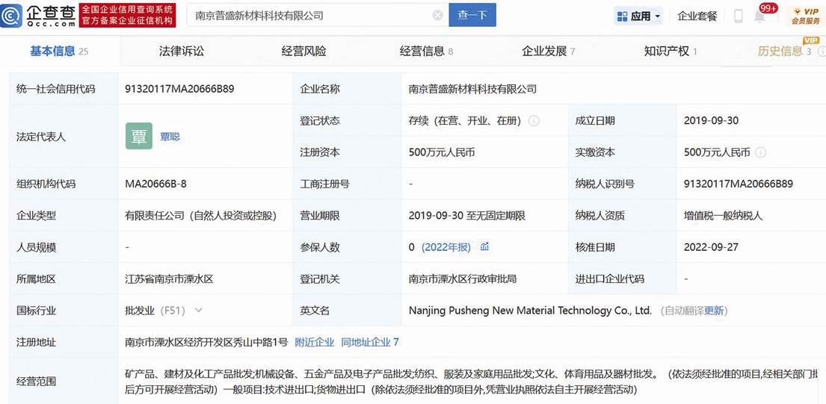Image resolution: width=826 pixels, height=404 pixels.
Task: Open notifications bell with 99+ badge
Action: [760, 16]
